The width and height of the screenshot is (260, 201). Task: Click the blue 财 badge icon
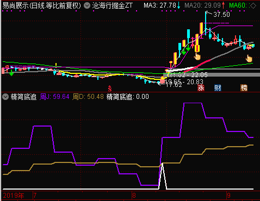(x=218, y=88)
